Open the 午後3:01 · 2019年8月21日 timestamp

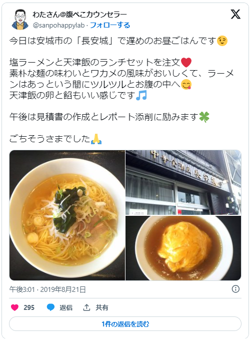[x=47, y=289]
